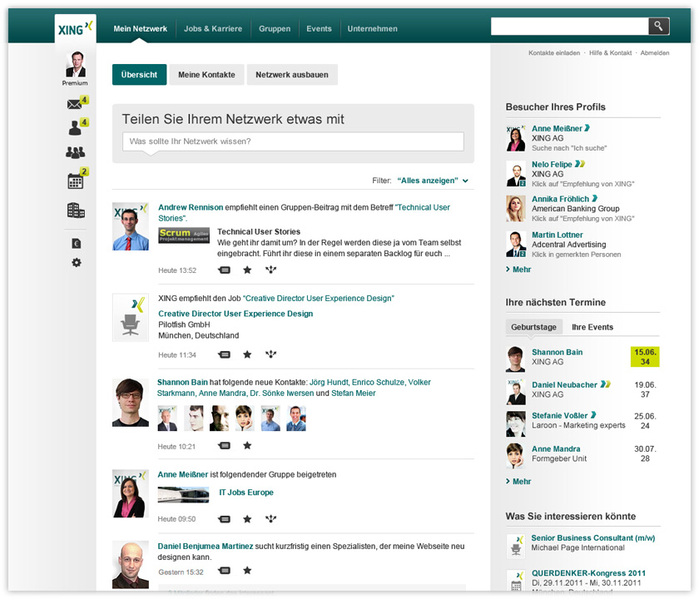Screen dimensions: 699x599
Task: Comment on Daniel Benjumea Martinez's post
Action: (224, 571)
